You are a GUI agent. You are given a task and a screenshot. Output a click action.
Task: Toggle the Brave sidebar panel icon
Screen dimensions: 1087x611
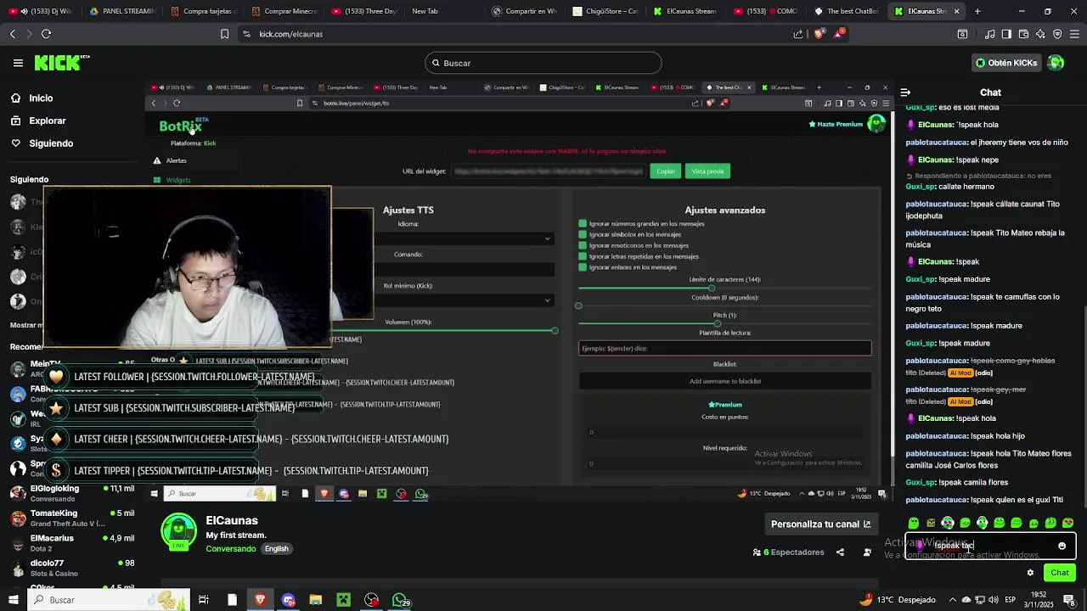coord(1006,34)
